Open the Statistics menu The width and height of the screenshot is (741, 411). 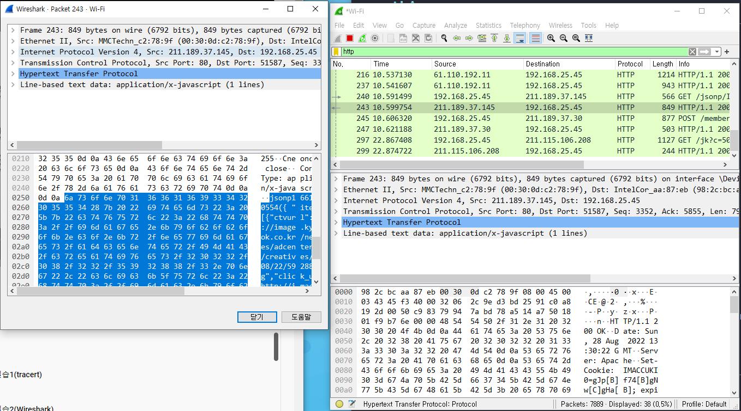point(488,25)
